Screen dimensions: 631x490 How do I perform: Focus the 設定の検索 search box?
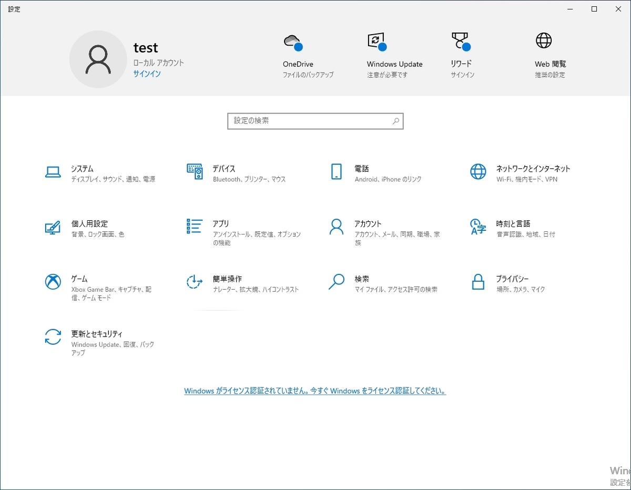pyautogui.click(x=315, y=121)
